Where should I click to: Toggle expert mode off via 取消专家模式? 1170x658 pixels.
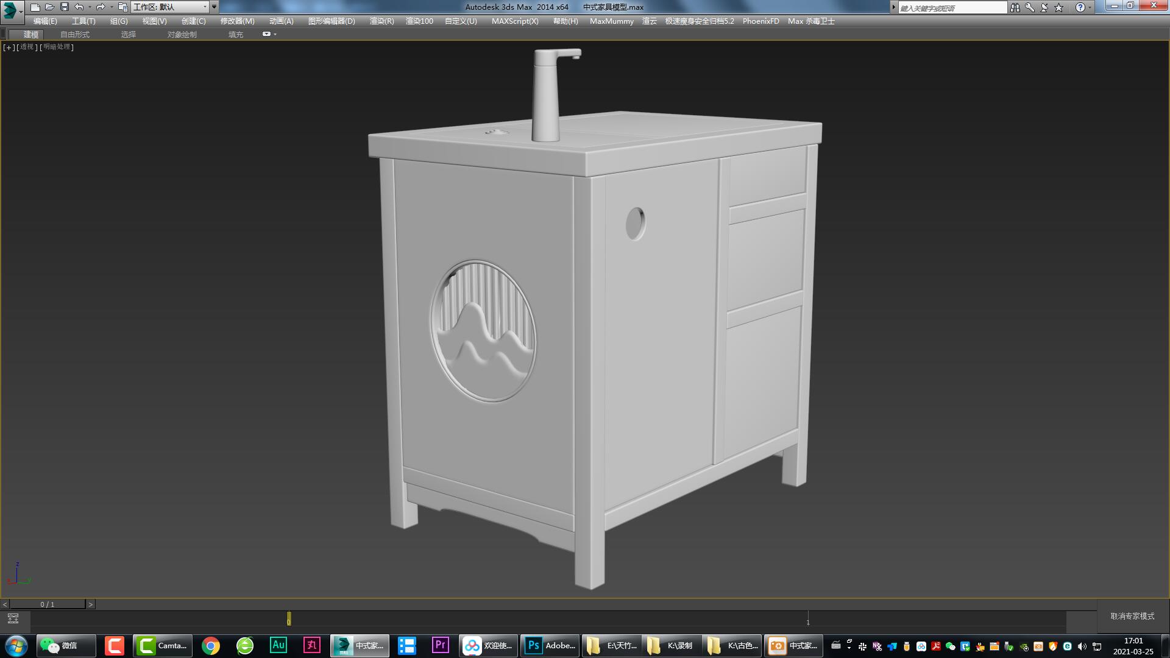[1132, 617]
